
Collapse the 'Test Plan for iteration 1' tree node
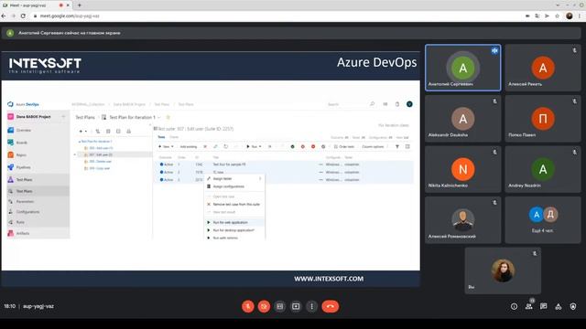(x=80, y=142)
